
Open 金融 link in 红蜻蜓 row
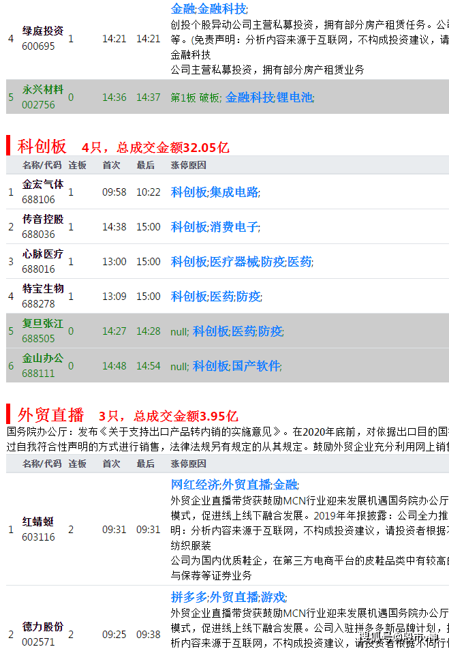285,485
